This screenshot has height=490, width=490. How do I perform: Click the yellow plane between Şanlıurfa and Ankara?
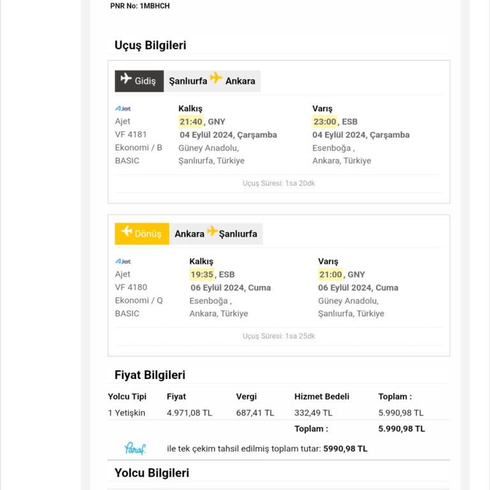(216, 78)
